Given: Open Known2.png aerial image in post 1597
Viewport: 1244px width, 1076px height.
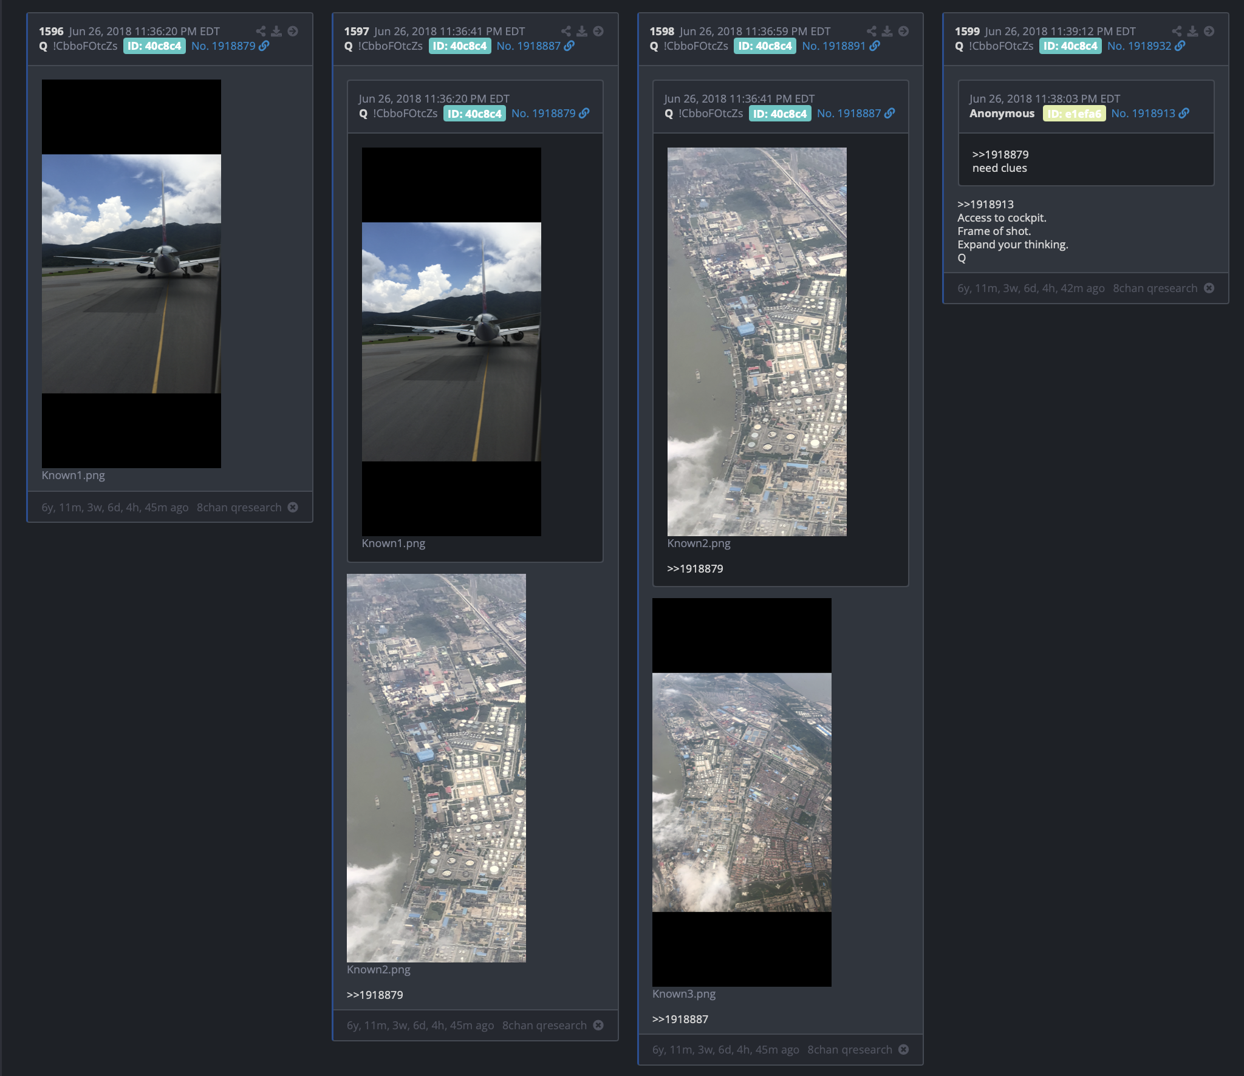Looking at the screenshot, I should [x=436, y=768].
